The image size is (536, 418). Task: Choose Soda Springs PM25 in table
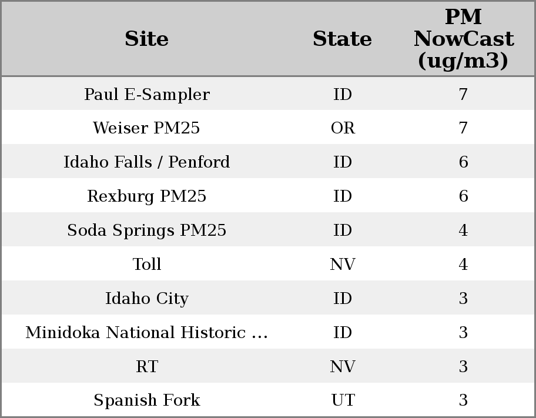[x=147, y=230]
